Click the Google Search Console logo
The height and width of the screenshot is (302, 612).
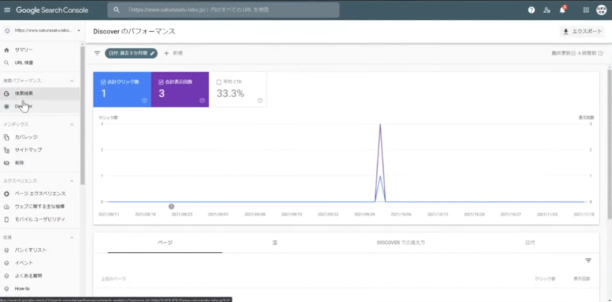pyautogui.click(x=52, y=10)
